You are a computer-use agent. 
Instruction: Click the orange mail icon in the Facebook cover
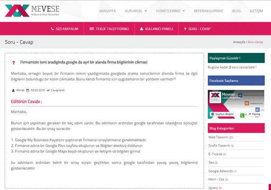247,103
